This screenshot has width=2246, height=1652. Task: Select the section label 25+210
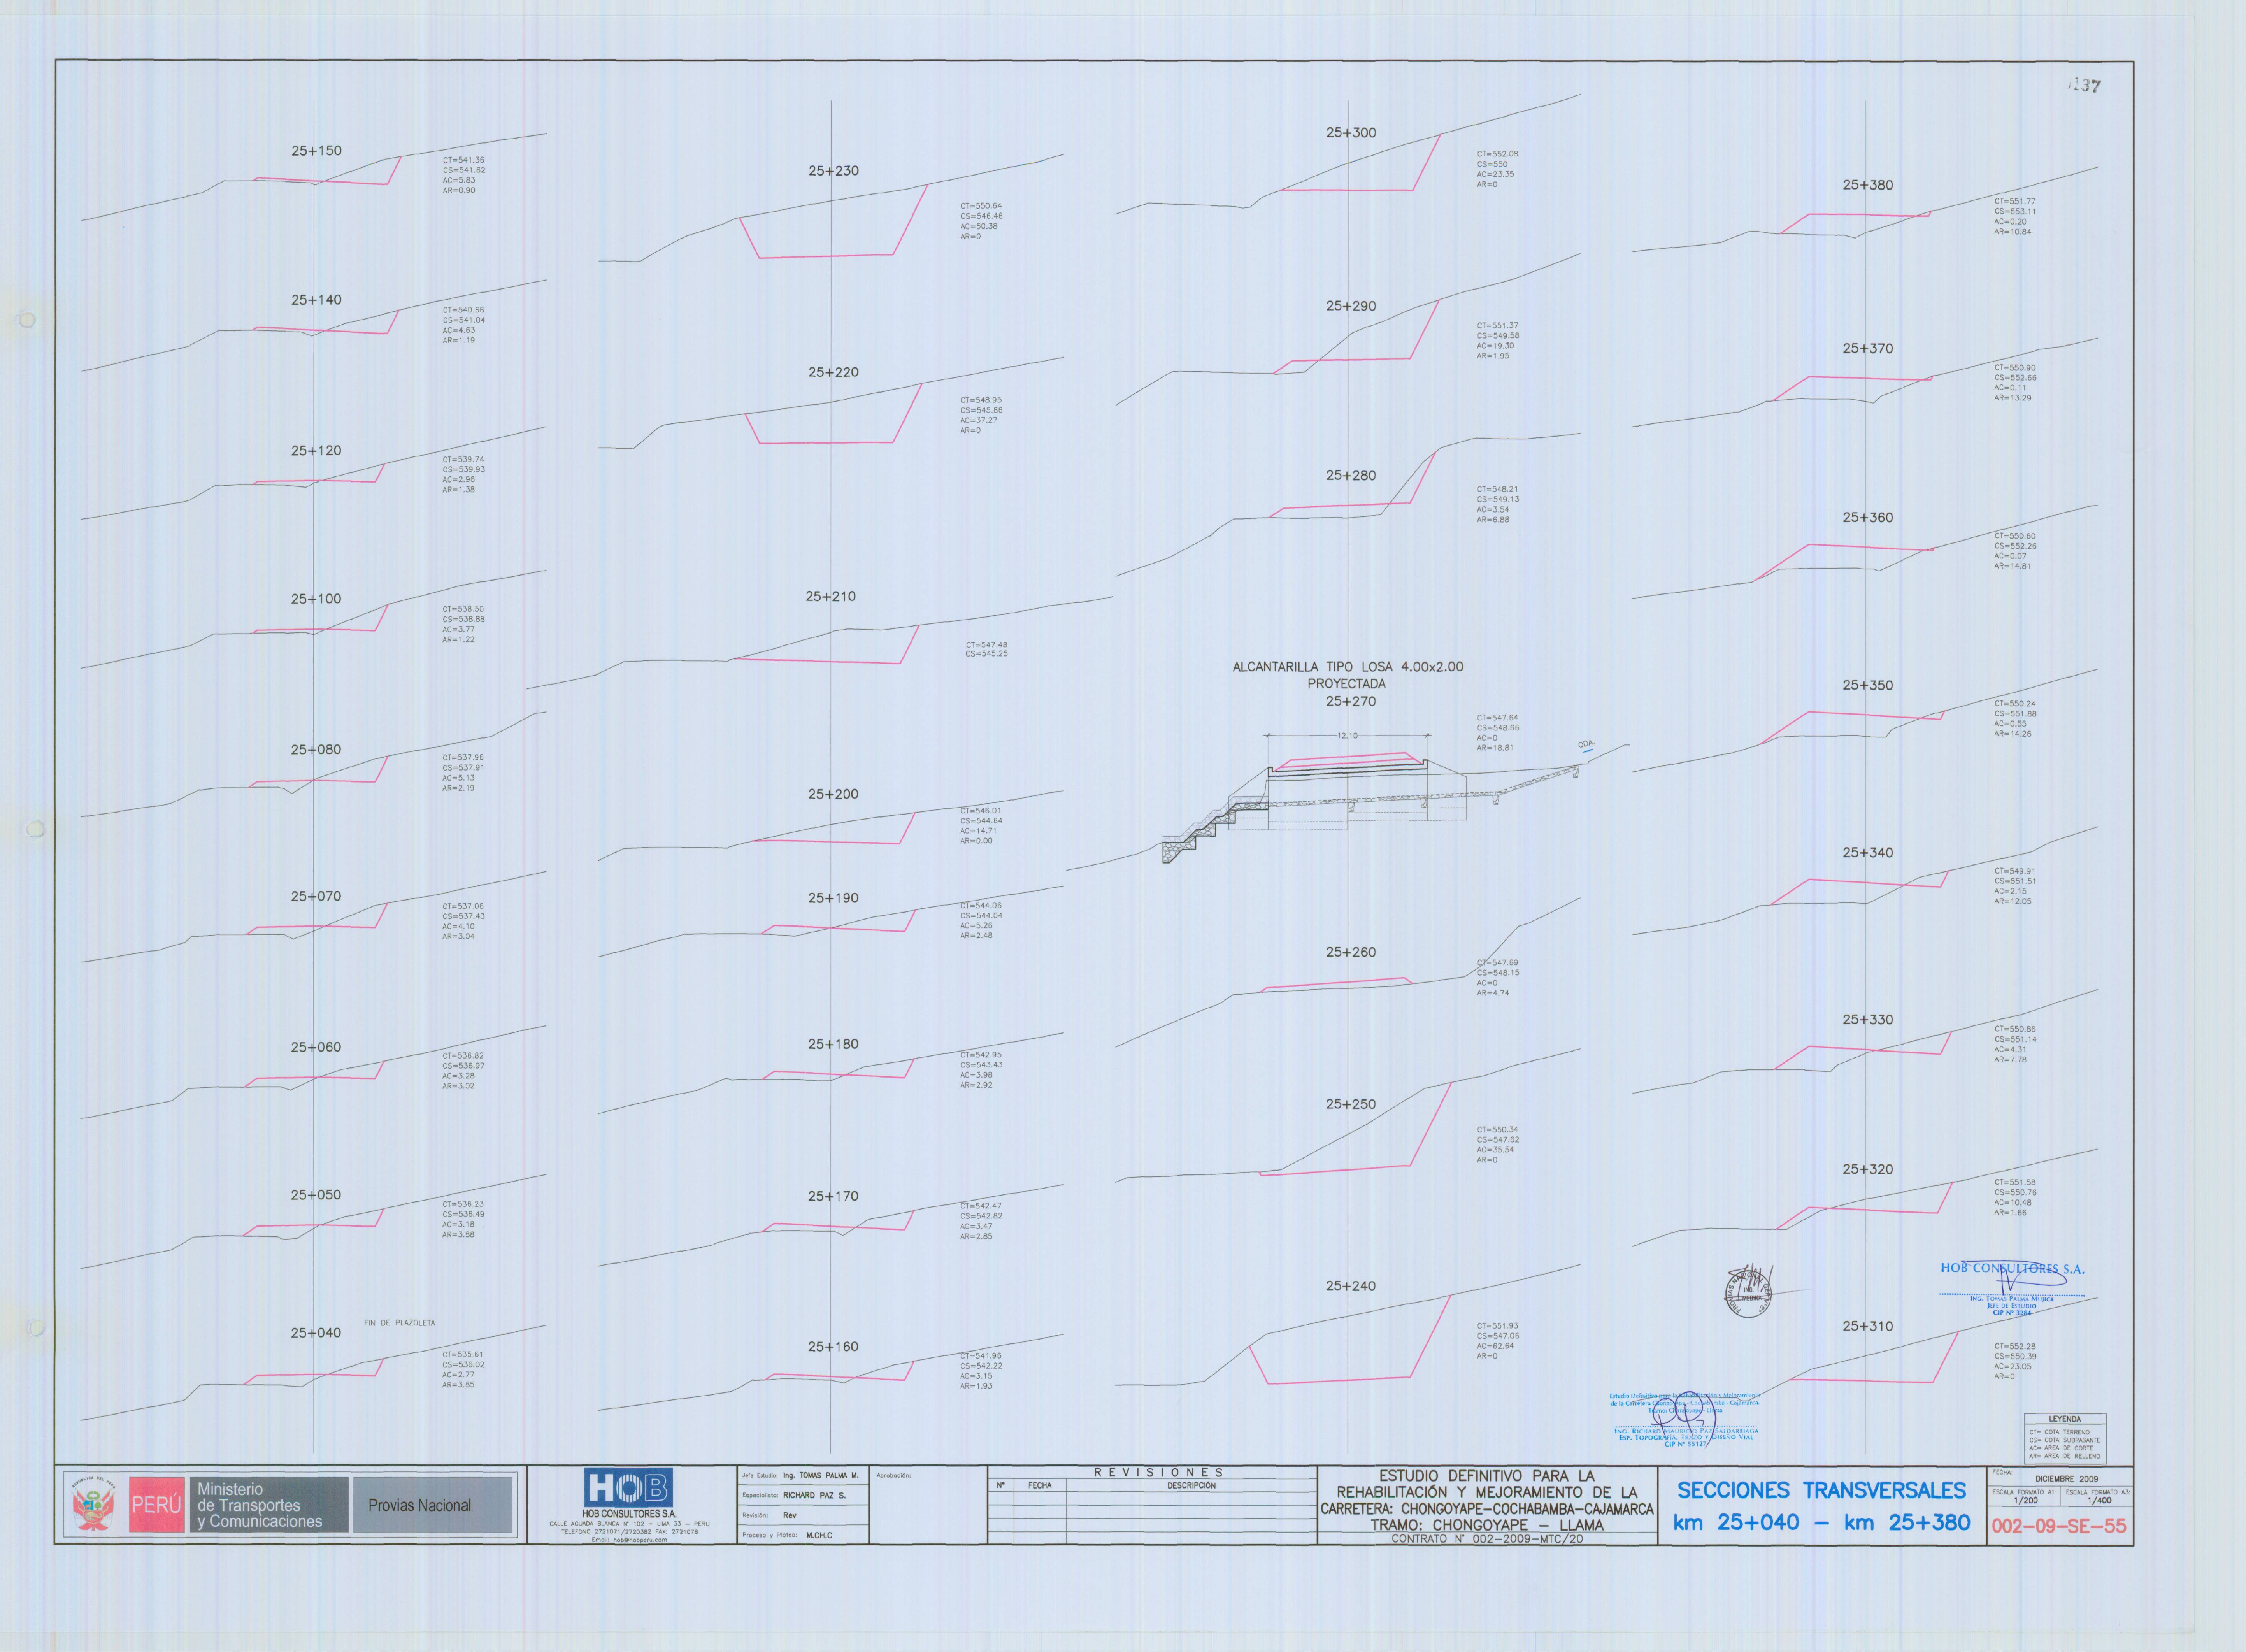pyautogui.click(x=831, y=597)
